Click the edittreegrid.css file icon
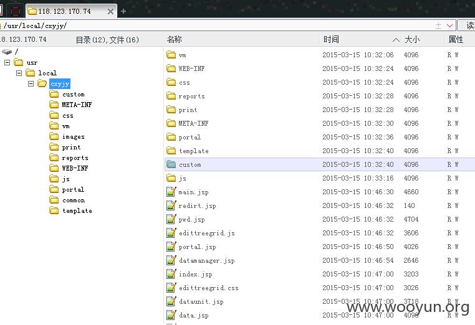 171,288
